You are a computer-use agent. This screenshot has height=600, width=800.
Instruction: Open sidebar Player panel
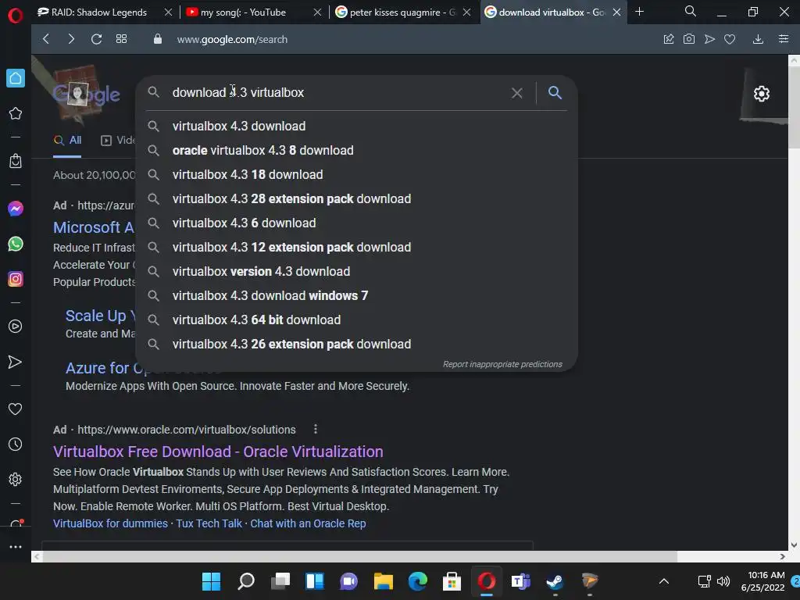click(16, 327)
